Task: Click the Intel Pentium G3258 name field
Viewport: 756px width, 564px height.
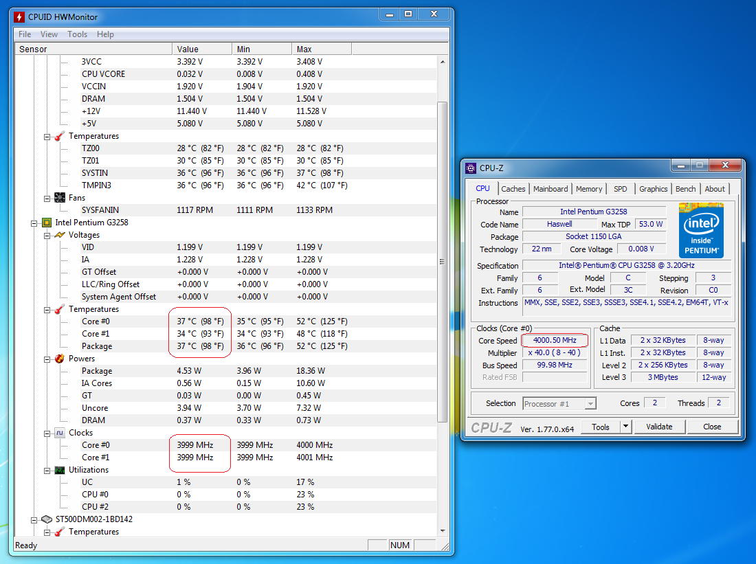Action: (x=594, y=212)
